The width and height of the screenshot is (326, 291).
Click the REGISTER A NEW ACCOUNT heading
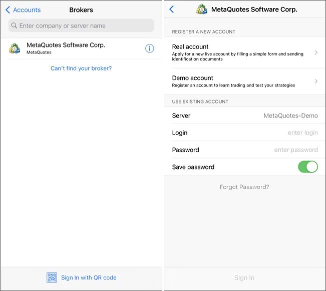click(203, 32)
